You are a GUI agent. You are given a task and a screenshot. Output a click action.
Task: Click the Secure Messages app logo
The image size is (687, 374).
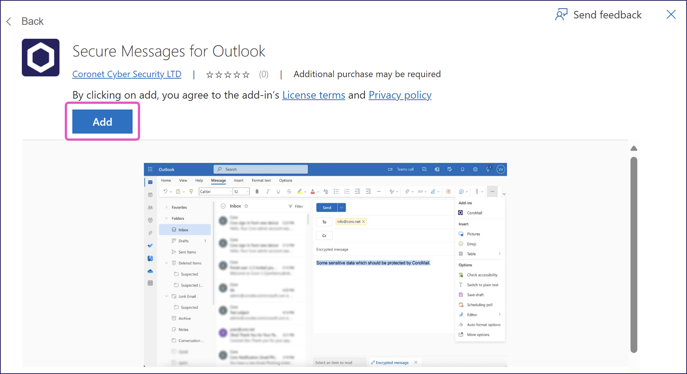click(x=41, y=58)
